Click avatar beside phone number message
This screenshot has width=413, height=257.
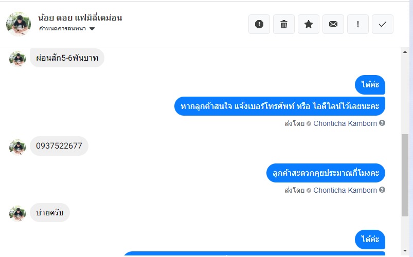[x=17, y=146]
